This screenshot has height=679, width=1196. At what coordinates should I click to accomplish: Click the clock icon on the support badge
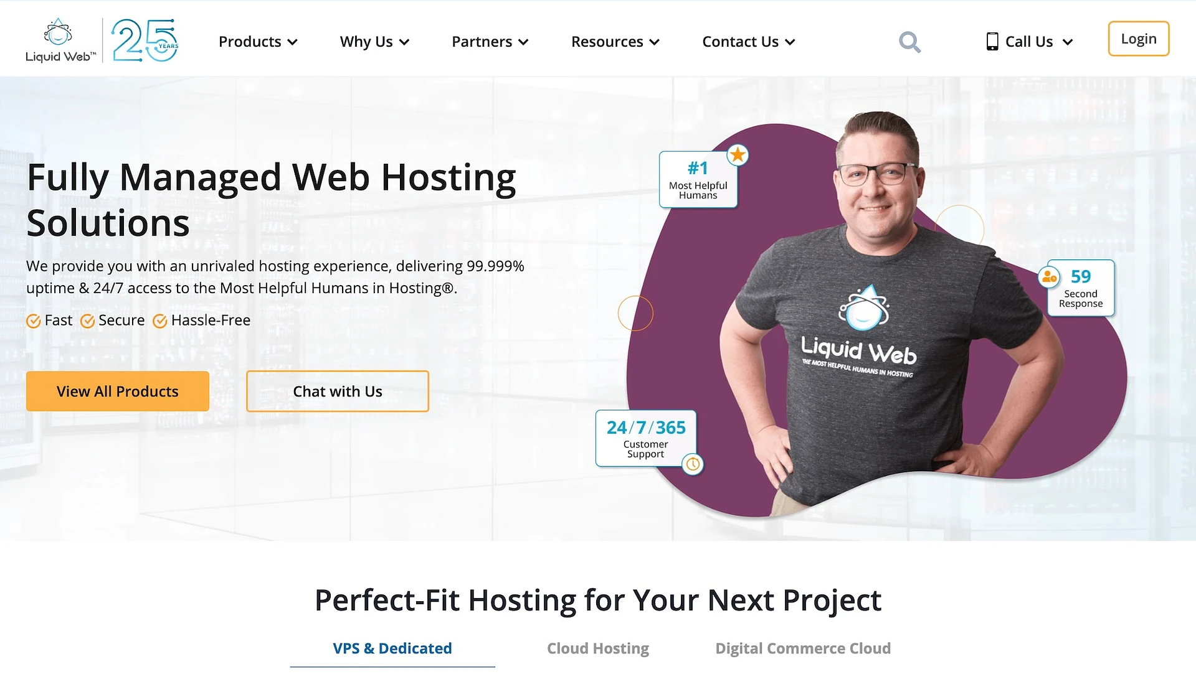coord(693,464)
